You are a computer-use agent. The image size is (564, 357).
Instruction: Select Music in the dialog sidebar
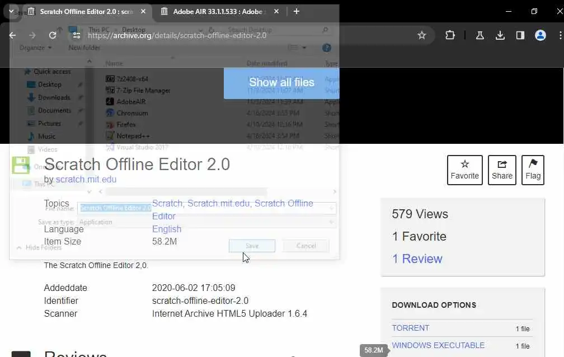42,137
